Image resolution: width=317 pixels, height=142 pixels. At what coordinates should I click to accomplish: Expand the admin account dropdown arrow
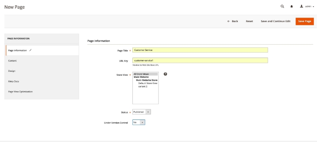point(313,7)
